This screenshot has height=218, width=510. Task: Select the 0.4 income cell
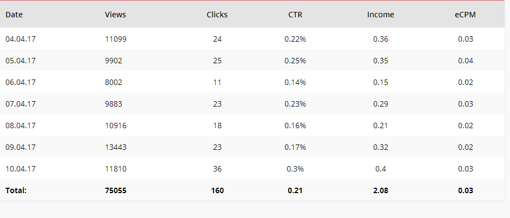(381, 169)
